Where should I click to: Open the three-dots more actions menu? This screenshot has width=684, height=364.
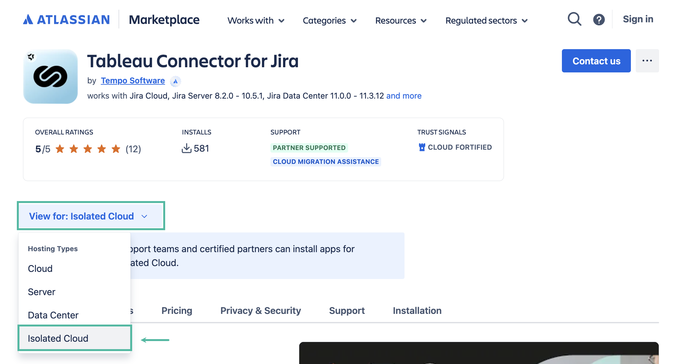click(647, 61)
